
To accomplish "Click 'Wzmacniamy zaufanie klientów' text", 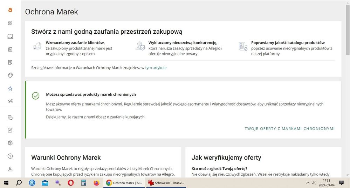I will coord(75,43).
